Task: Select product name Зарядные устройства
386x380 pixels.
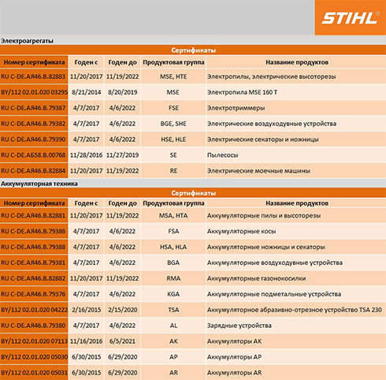Action: 239,326
